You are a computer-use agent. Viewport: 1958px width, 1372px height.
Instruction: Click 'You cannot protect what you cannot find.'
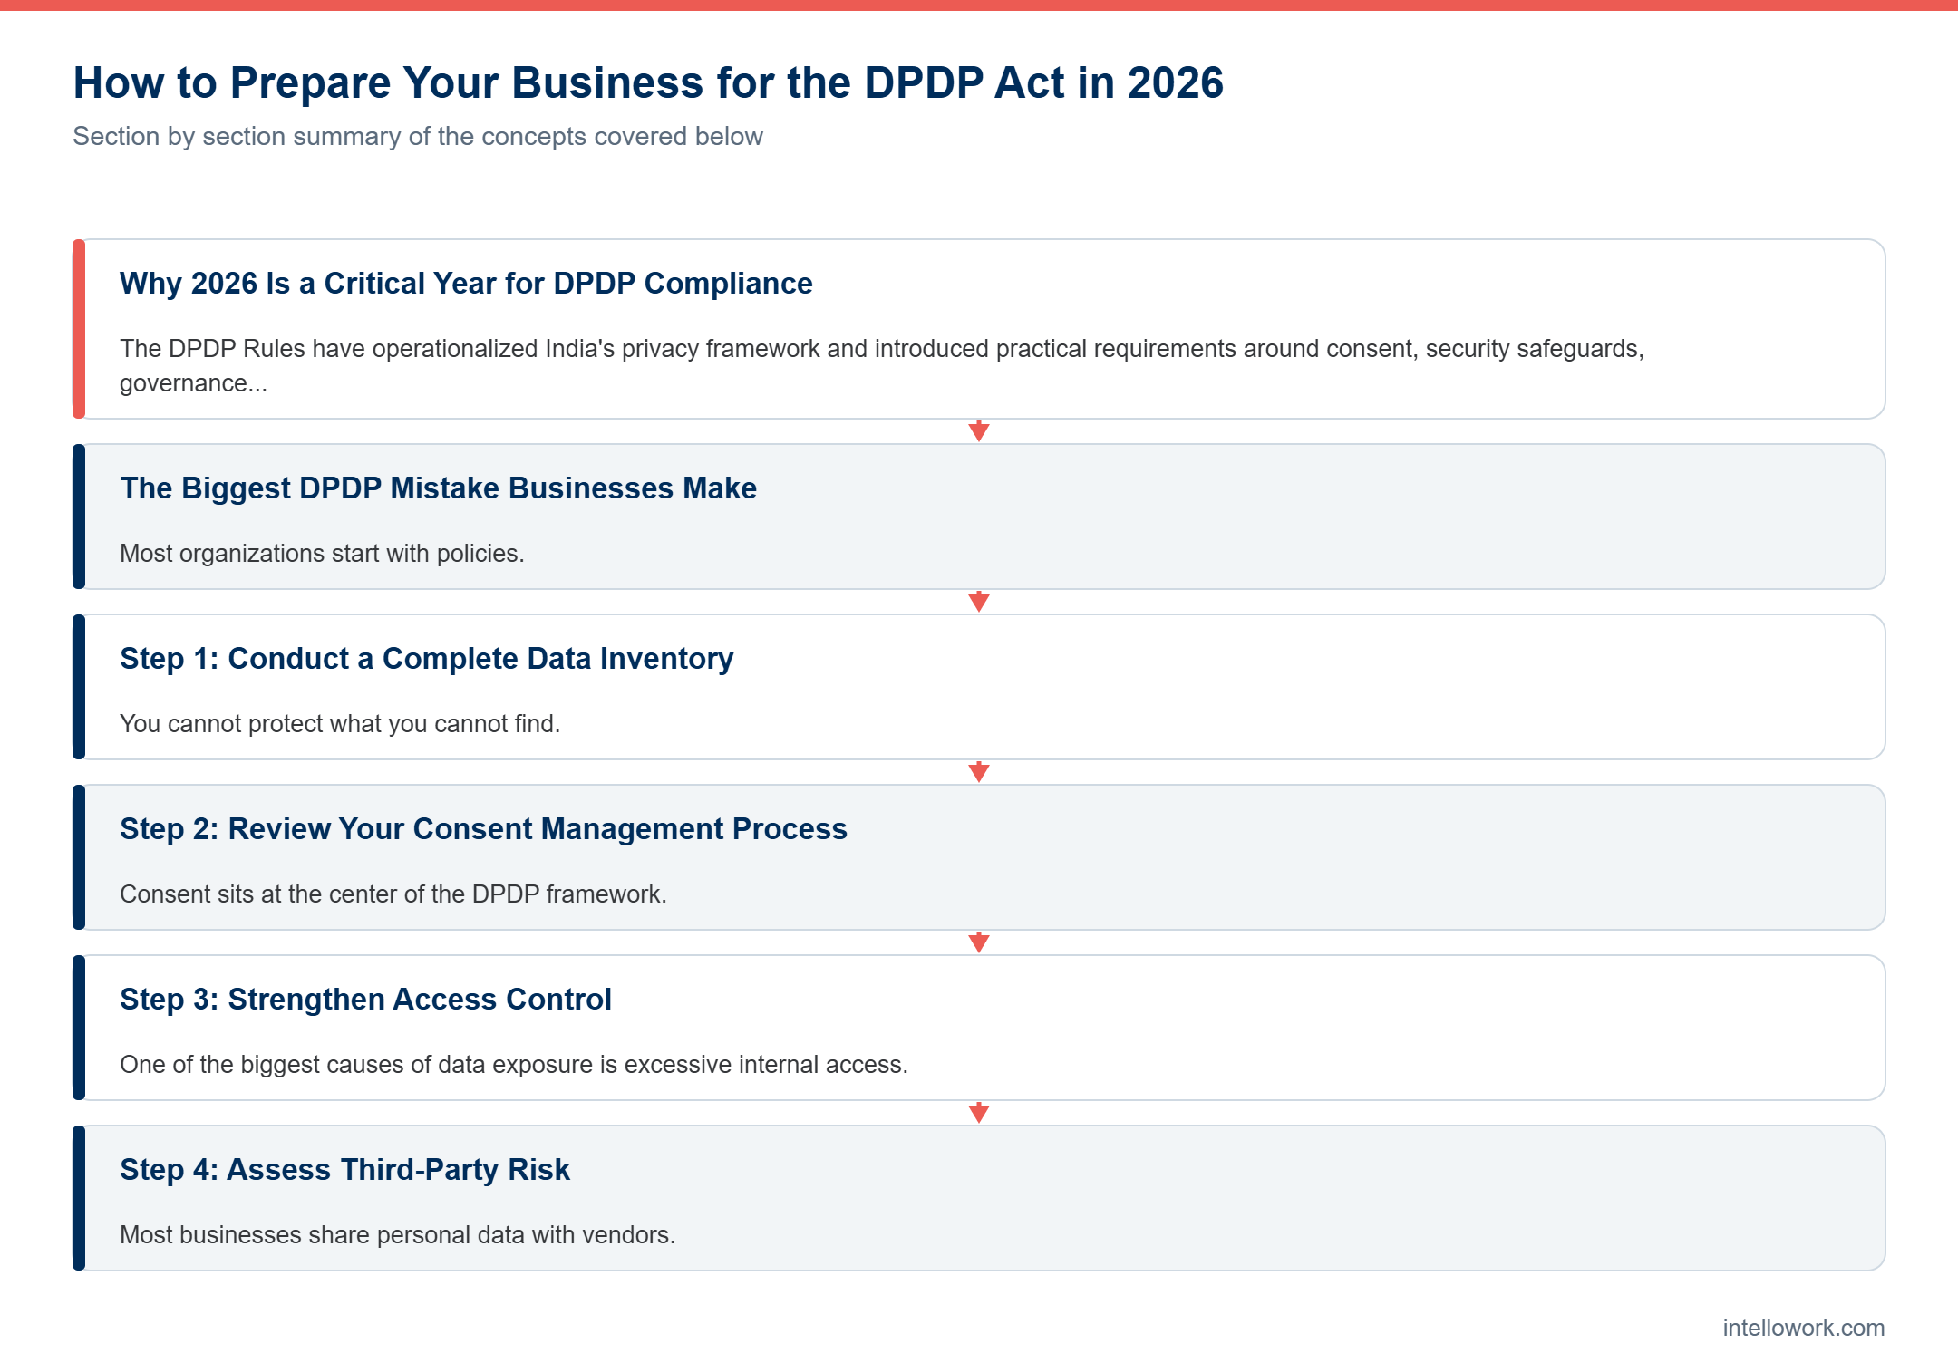point(340,724)
